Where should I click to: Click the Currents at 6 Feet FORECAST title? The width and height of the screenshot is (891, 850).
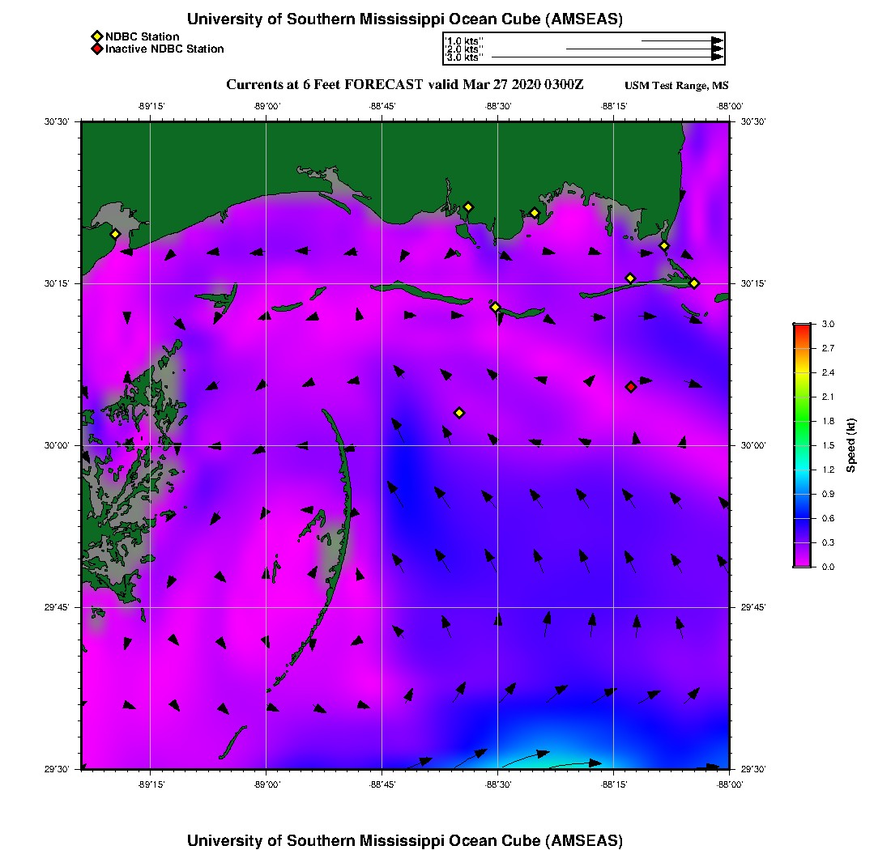tap(404, 85)
